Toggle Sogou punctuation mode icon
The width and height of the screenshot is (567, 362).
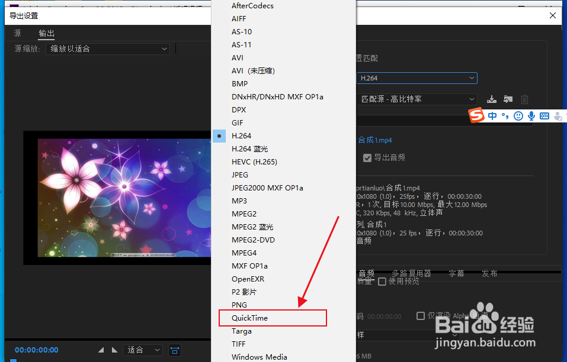tap(505, 116)
